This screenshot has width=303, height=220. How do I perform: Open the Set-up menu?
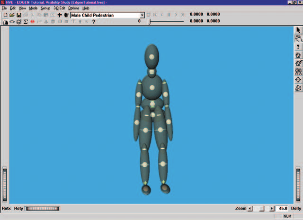45,8
